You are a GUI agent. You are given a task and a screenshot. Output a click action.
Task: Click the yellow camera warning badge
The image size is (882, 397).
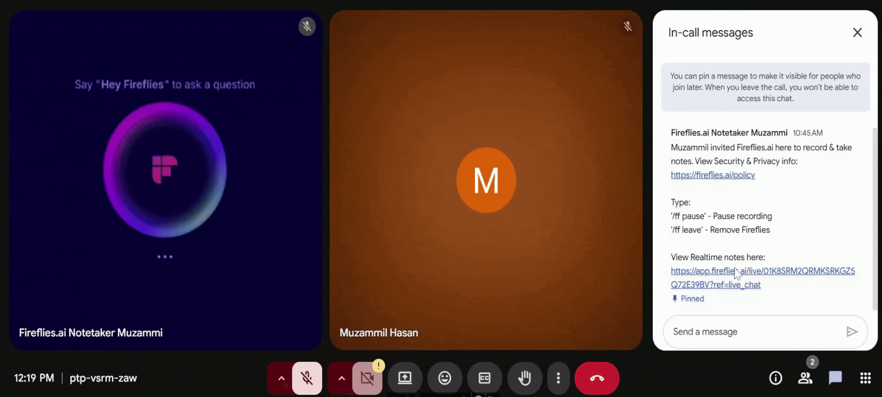[379, 366]
